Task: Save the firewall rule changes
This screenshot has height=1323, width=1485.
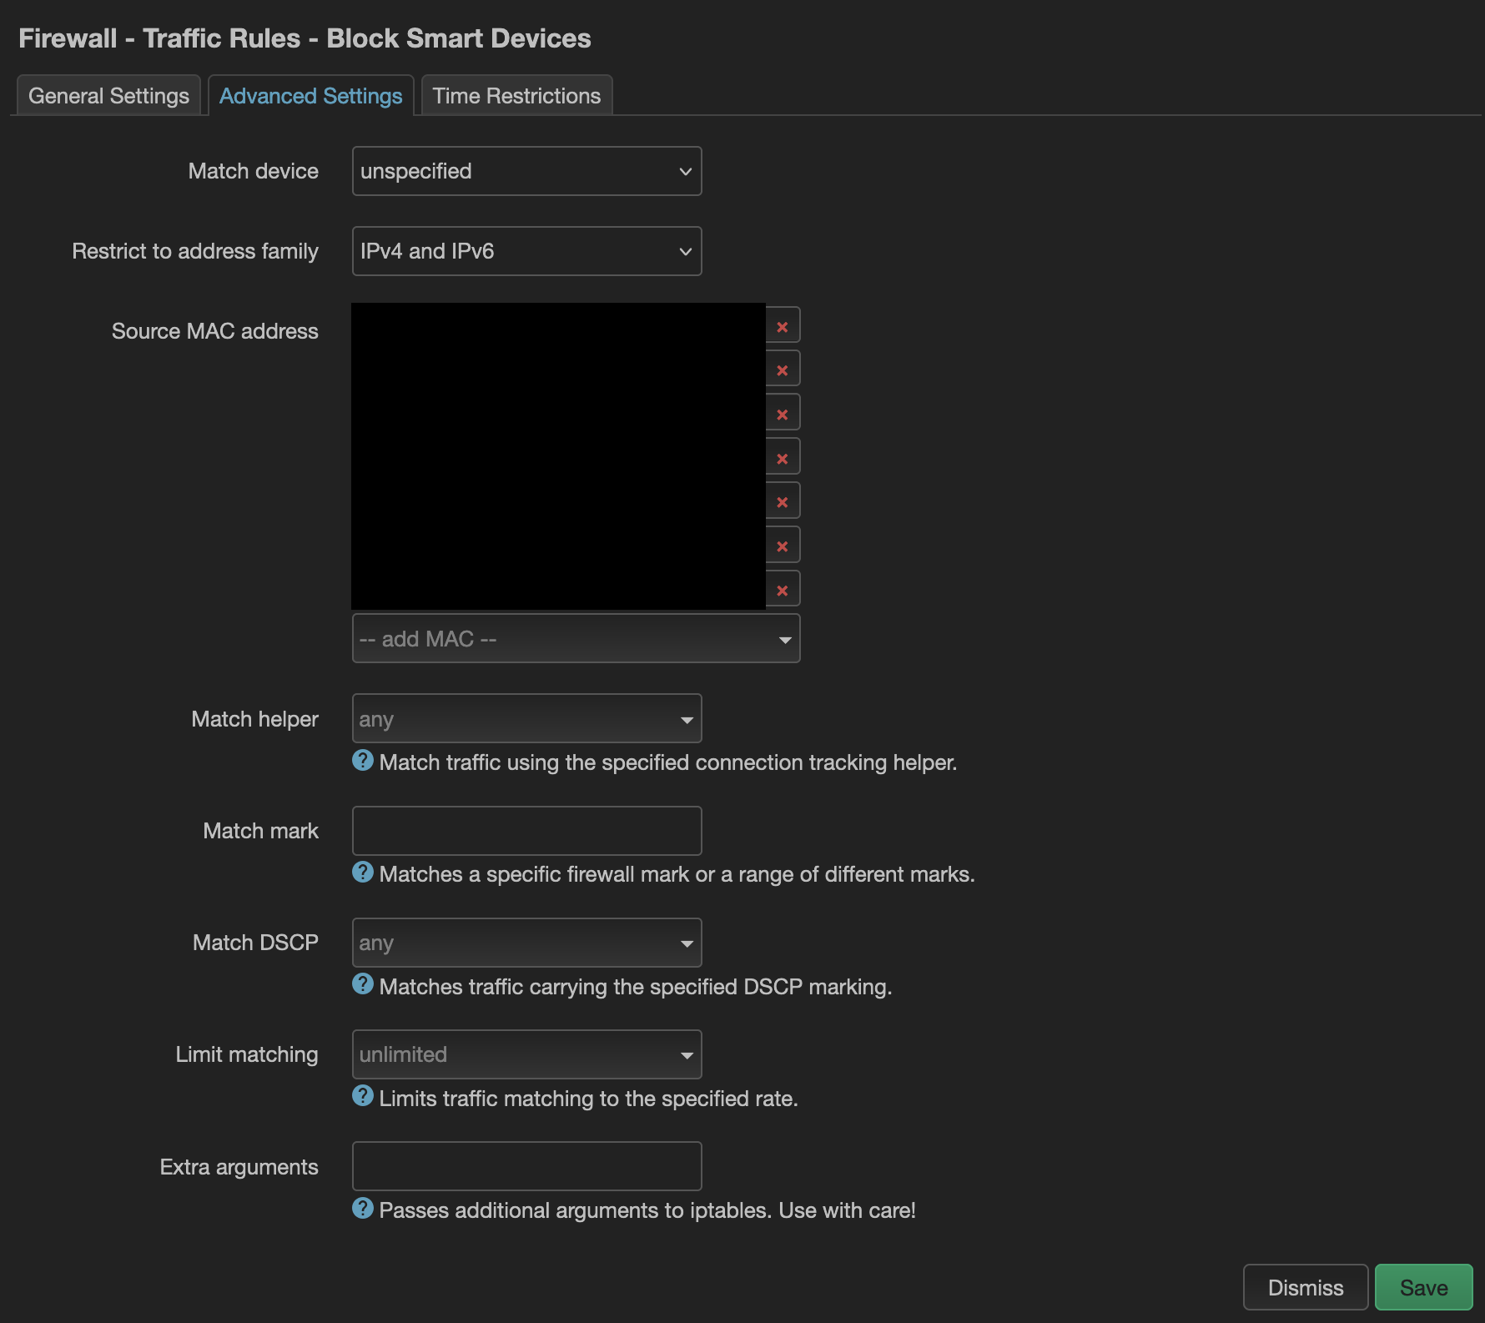Action: click(1423, 1287)
